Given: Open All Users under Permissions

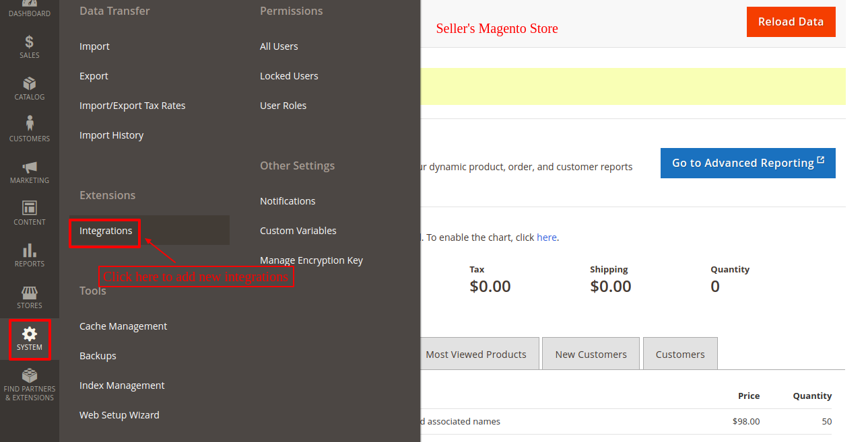Looking at the screenshot, I should pos(279,46).
